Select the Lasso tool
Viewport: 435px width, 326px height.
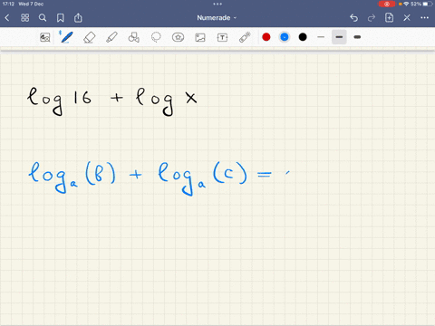point(156,37)
